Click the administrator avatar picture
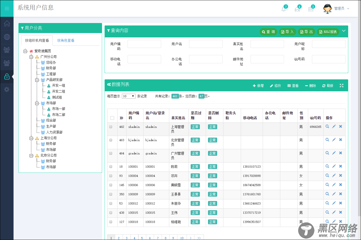The width and height of the screenshot is (361, 240). (327, 9)
